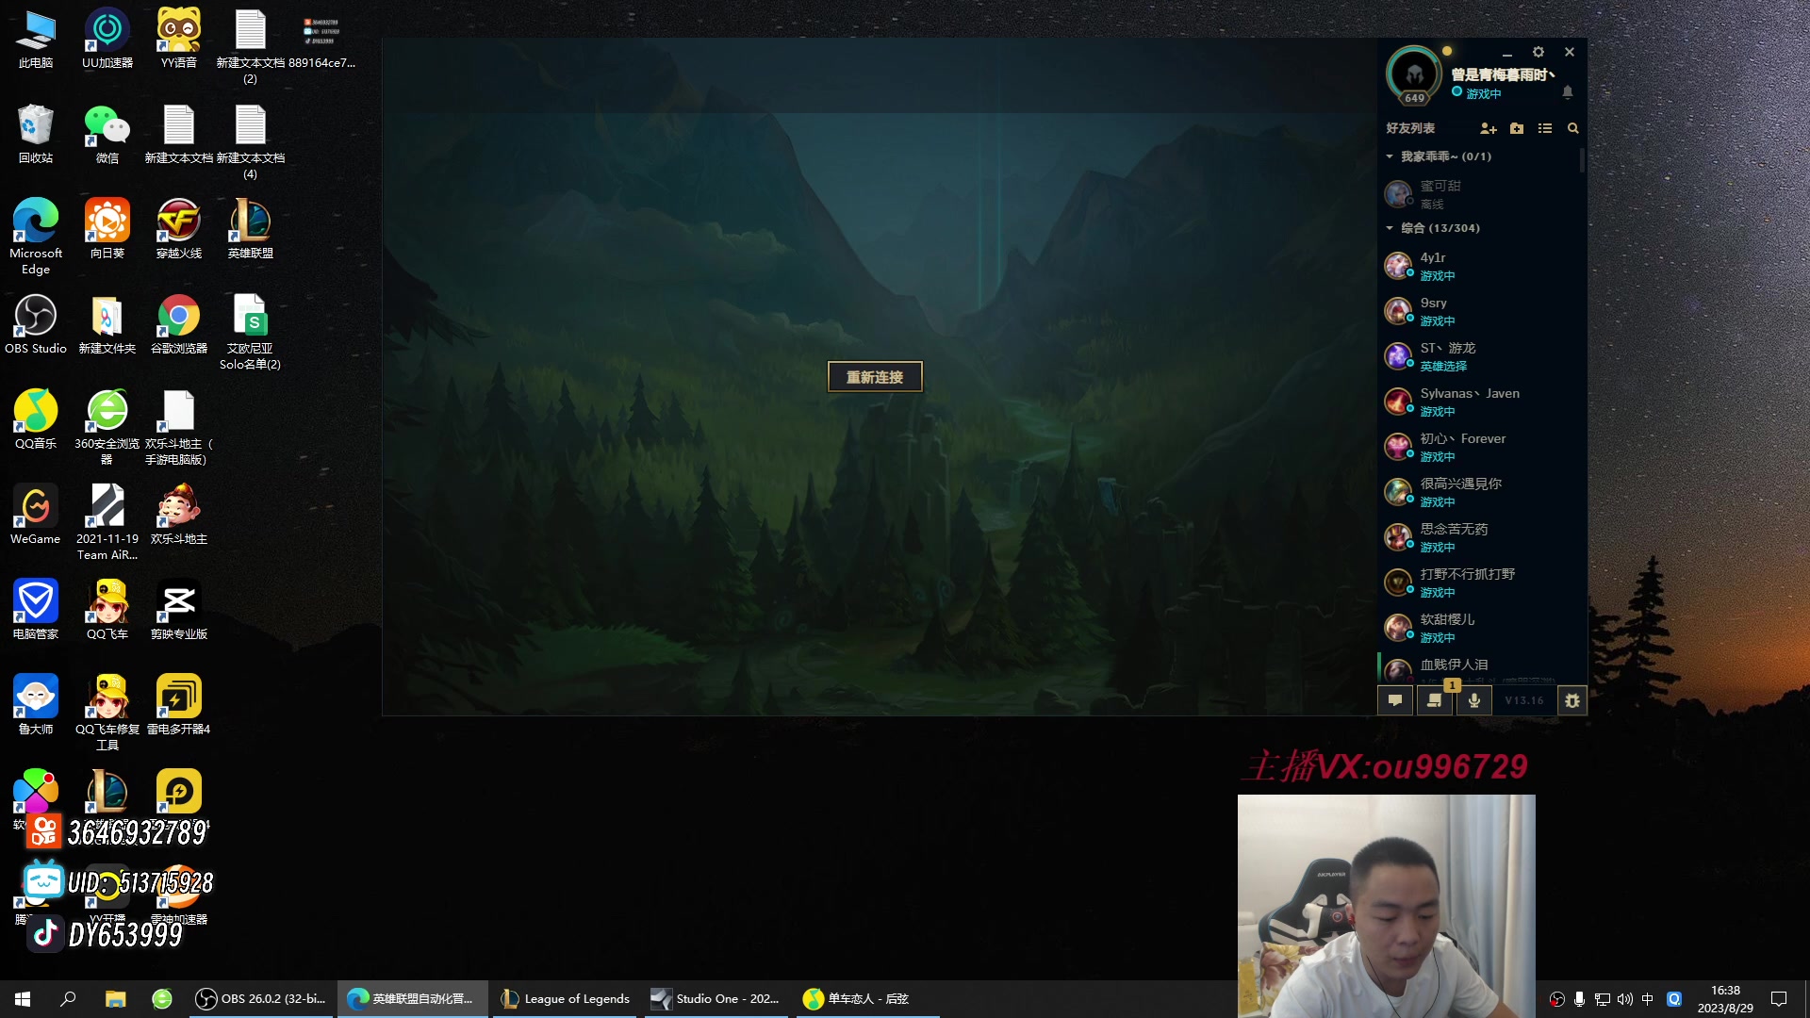Toggle the voice microphone button
Image resolution: width=1810 pixels, height=1018 pixels.
coord(1473,700)
